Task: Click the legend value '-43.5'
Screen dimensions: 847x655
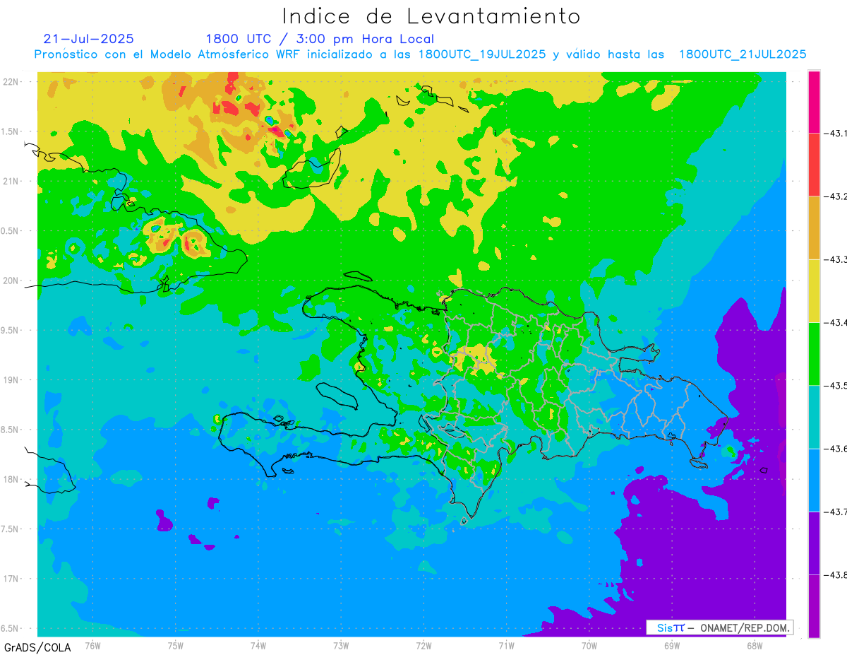Action: (836, 385)
